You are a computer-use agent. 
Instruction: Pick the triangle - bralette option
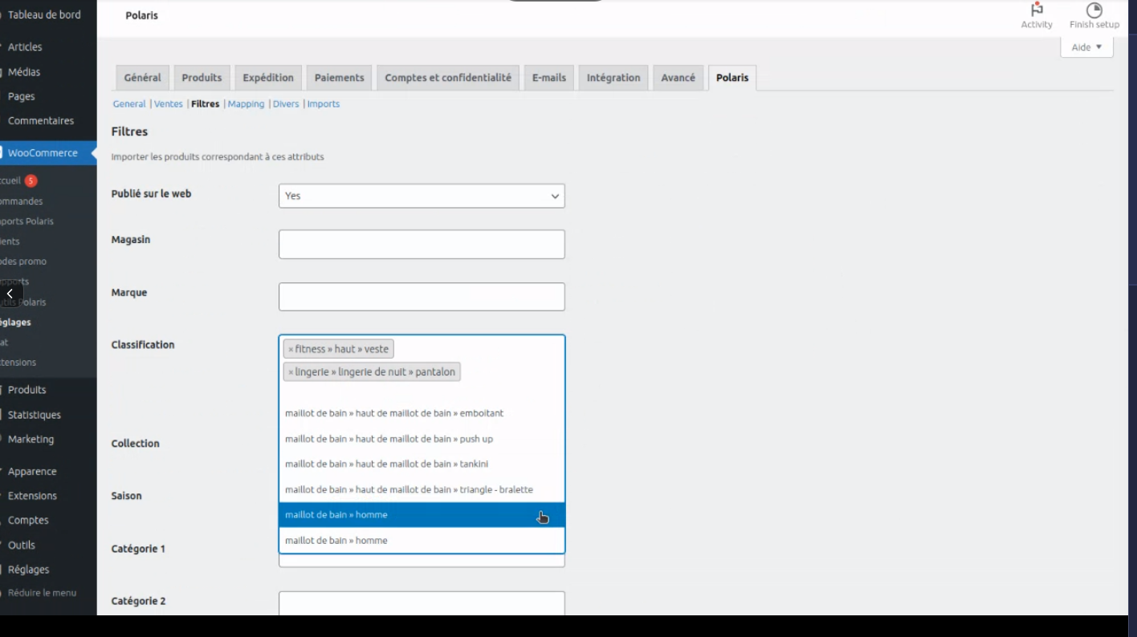point(409,489)
